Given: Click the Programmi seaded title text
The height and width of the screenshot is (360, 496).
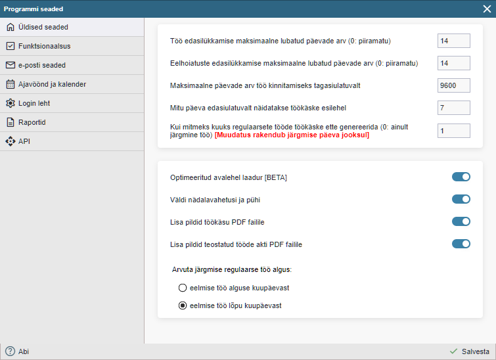Looking at the screenshot, I should pyautogui.click(x=34, y=9).
